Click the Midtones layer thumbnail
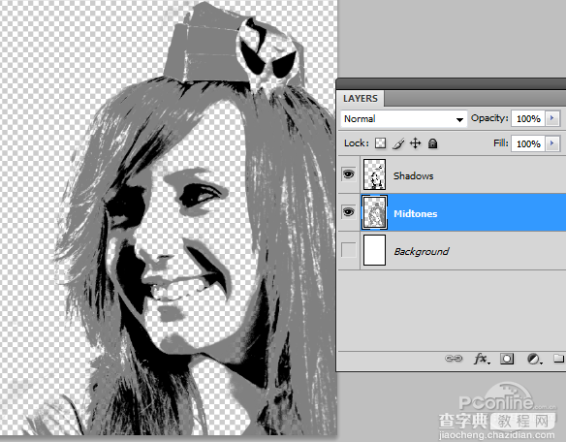 click(x=374, y=212)
